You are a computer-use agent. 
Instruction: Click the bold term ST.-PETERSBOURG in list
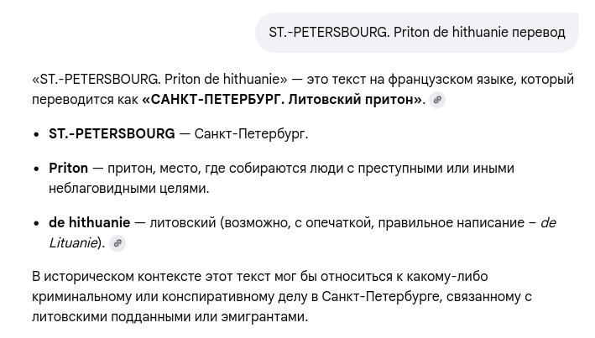pos(112,133)
